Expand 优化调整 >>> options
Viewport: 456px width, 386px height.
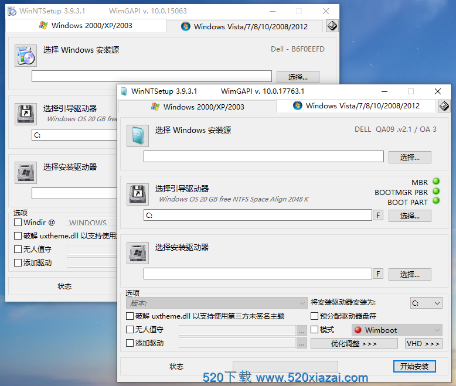pyautogui.click(x=354, y=344)
